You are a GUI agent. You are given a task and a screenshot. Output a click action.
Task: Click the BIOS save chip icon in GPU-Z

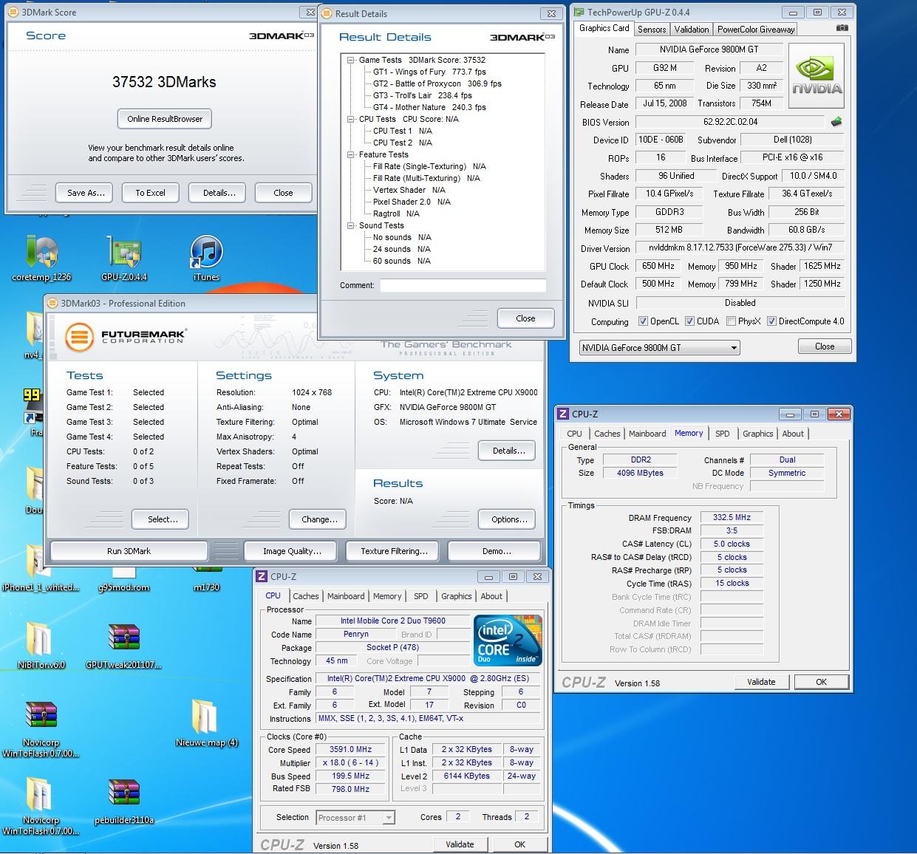coord(836,122)
